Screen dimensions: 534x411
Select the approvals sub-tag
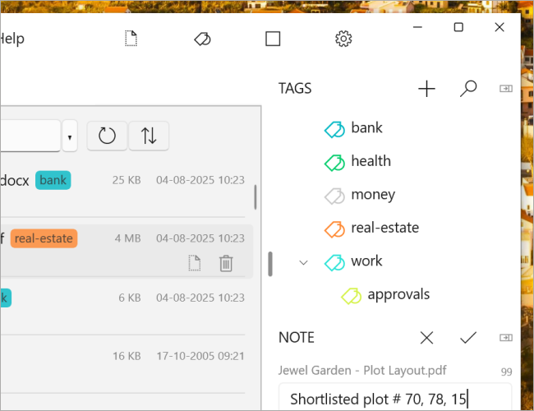pos(398,294)
